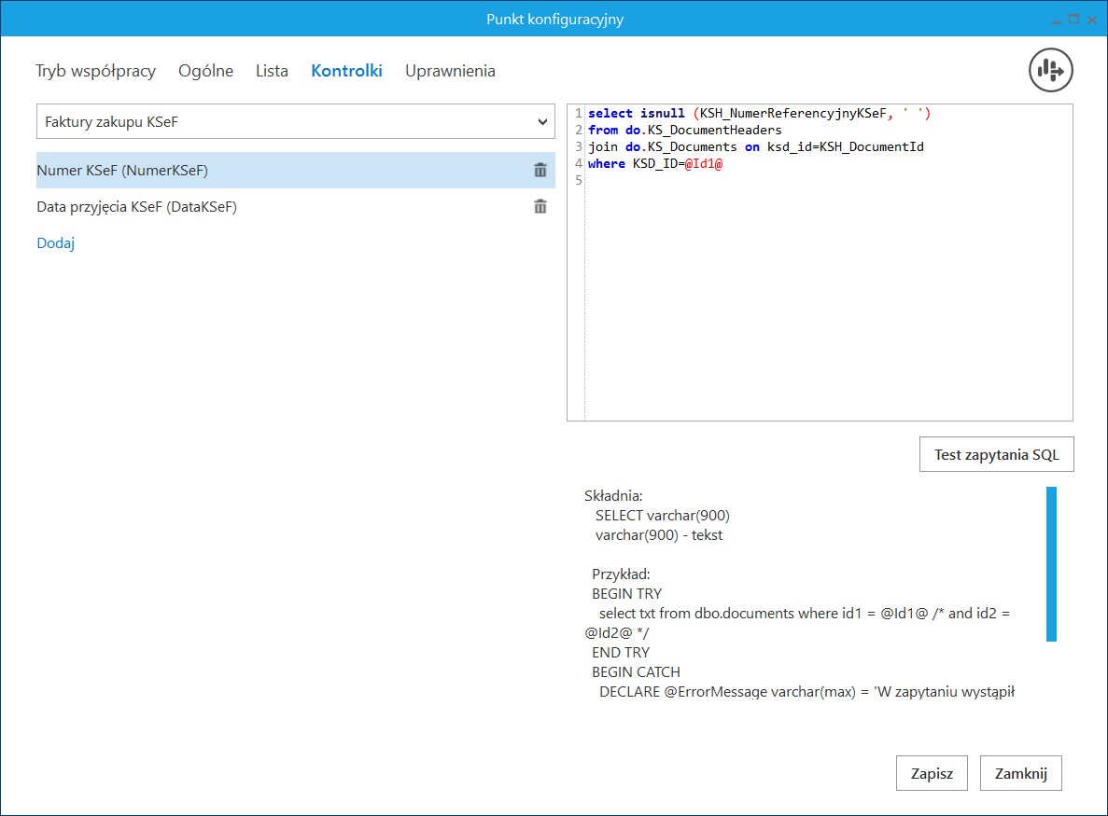Minimize the Punkt konfiguracyjny window
The height and width of the screenshot is (816, 1108).
1056,19
